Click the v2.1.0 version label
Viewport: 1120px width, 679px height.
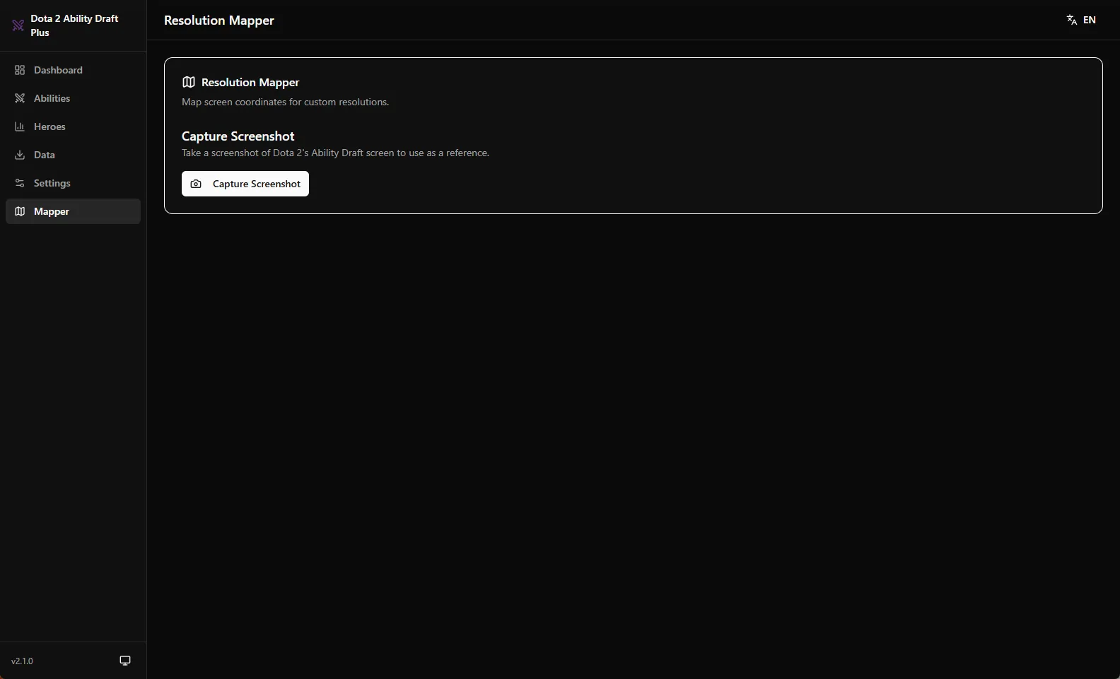click(22, 661)
